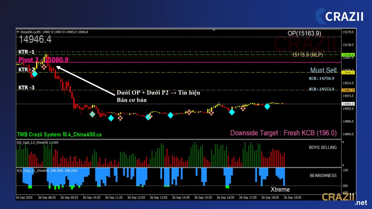Image resolution: width=372 pixels, height=209 pixels.
Task: Click the yellow 15049.3 price tag
Action: [349, 72]
